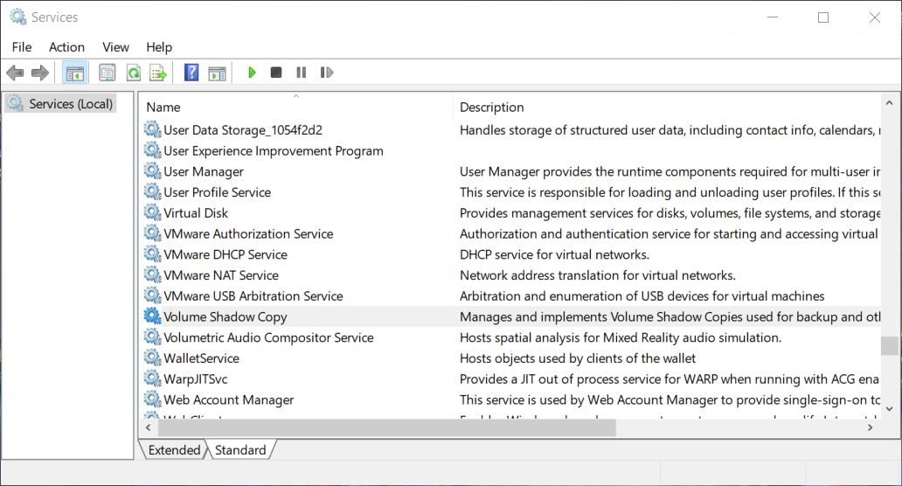The width and height of the screenshot is (902, 486).
Task: Click the Start Service play icon
Action: point(252,73)
